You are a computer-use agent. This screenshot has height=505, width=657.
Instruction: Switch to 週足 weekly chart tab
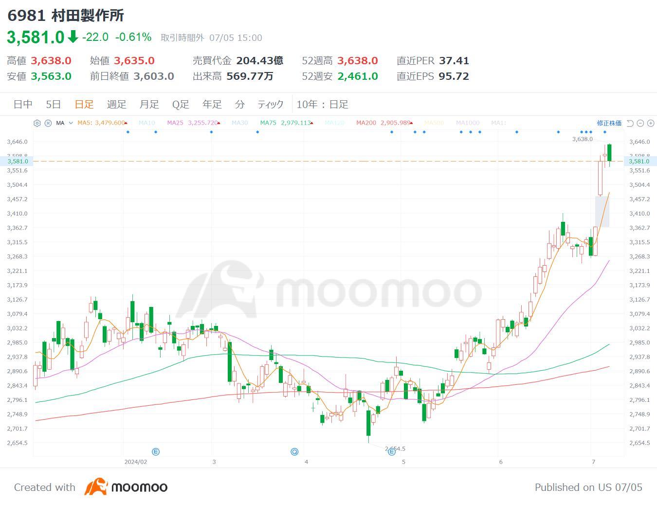coord(117,104)
